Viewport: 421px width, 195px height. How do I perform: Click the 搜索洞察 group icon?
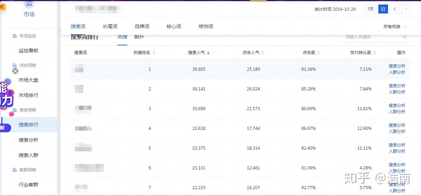(15, 110)
